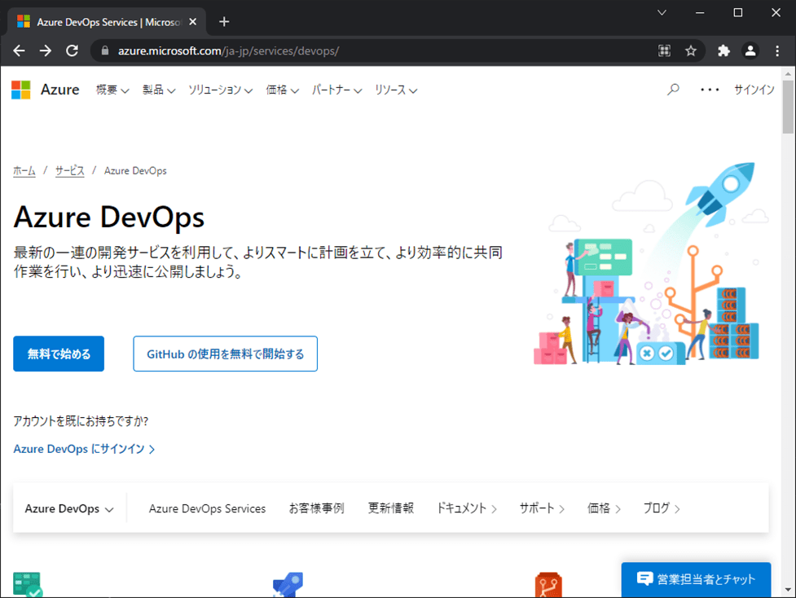Expand the 価格 menu in top navigation
This screenshot has height=598, width=796.
(x=282, y=90)
